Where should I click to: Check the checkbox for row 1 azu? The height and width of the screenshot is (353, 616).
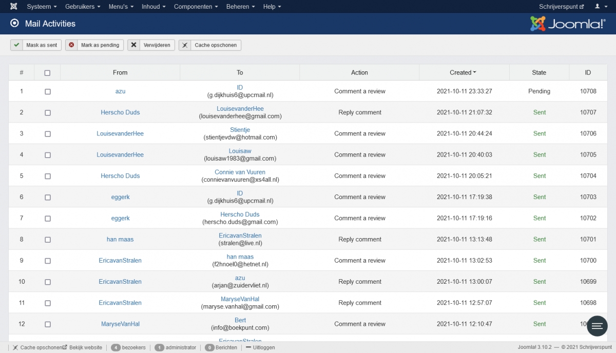(47, 91)
